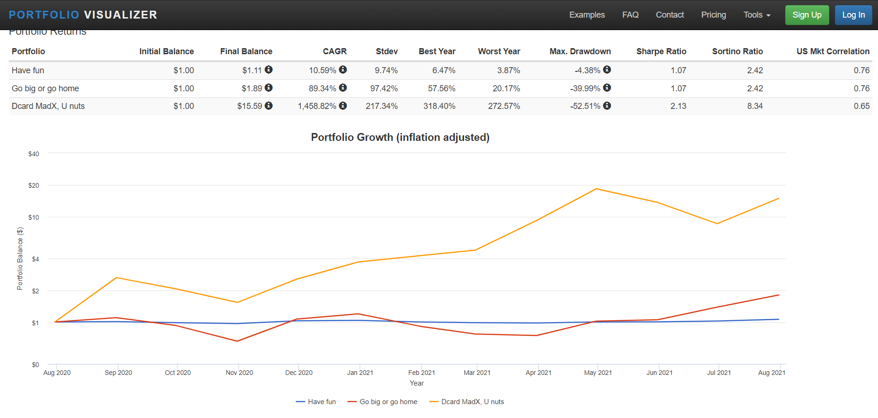Open info icon beside $1.89 final balance
This screenshot has width=878, height=418.
click(269, 88)
